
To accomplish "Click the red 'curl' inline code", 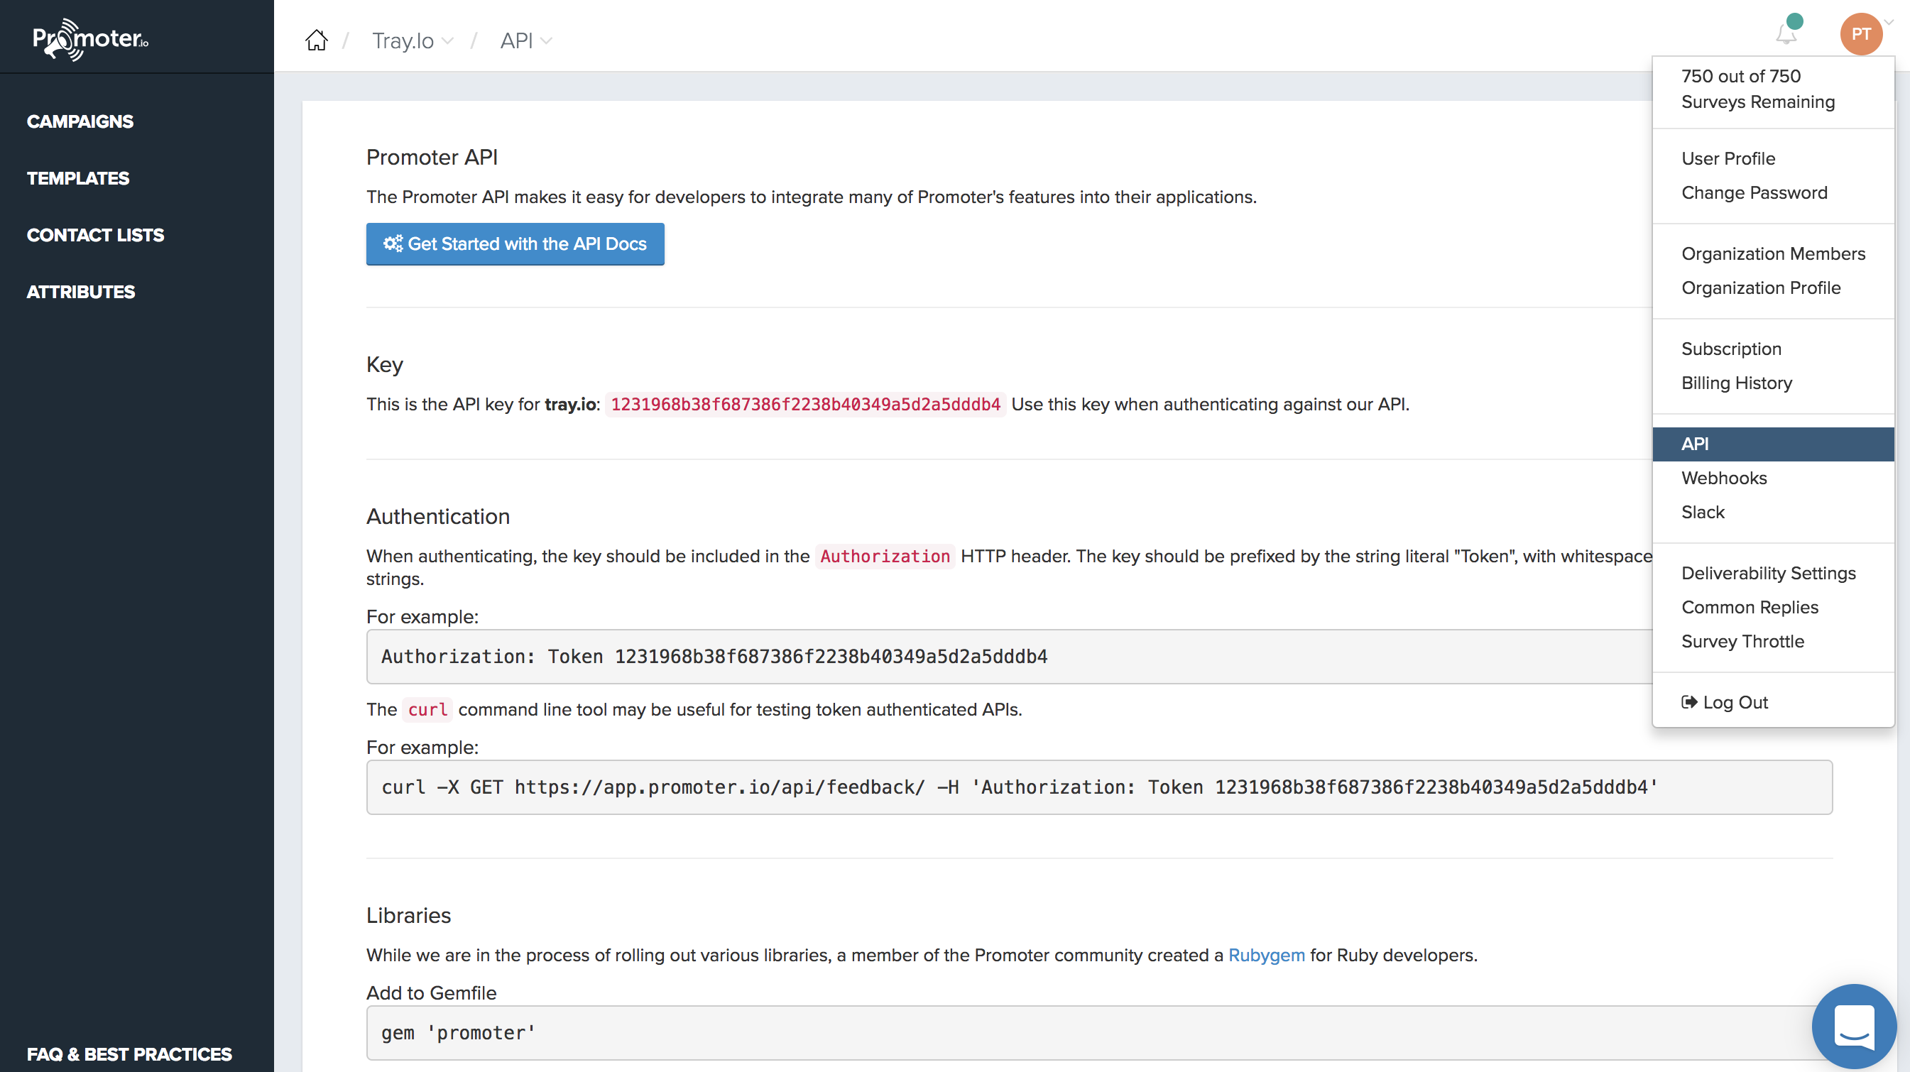I will tap(428, 709).
